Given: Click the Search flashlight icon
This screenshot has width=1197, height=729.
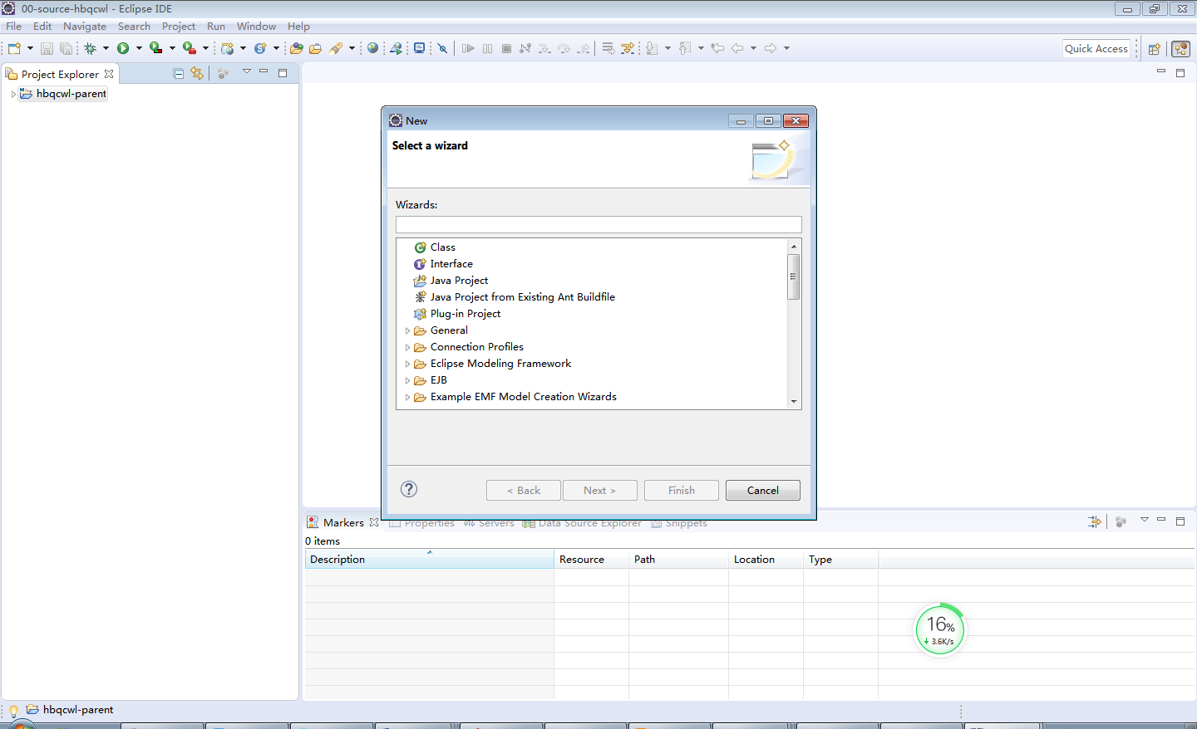Looking at the screenshot, I should point(336,48).
